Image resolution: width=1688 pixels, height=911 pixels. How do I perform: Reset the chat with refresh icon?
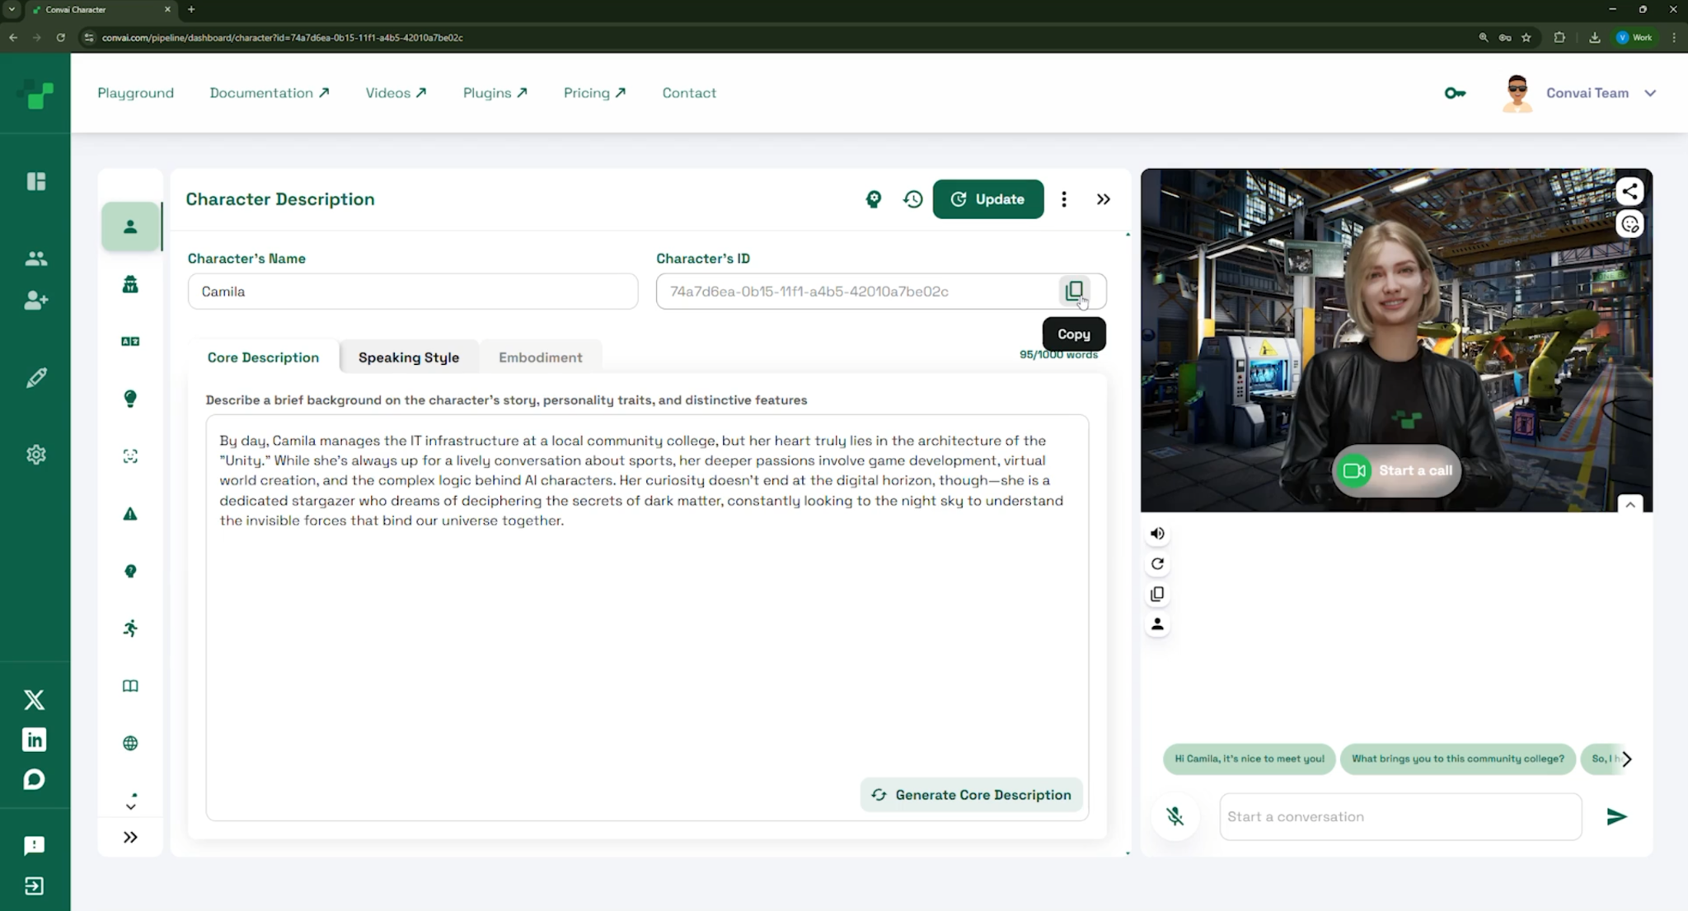tap(1157, 564)
